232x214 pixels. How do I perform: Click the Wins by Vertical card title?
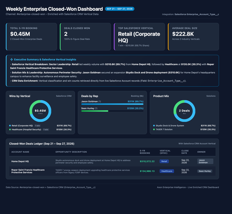[x=19, y=96]
